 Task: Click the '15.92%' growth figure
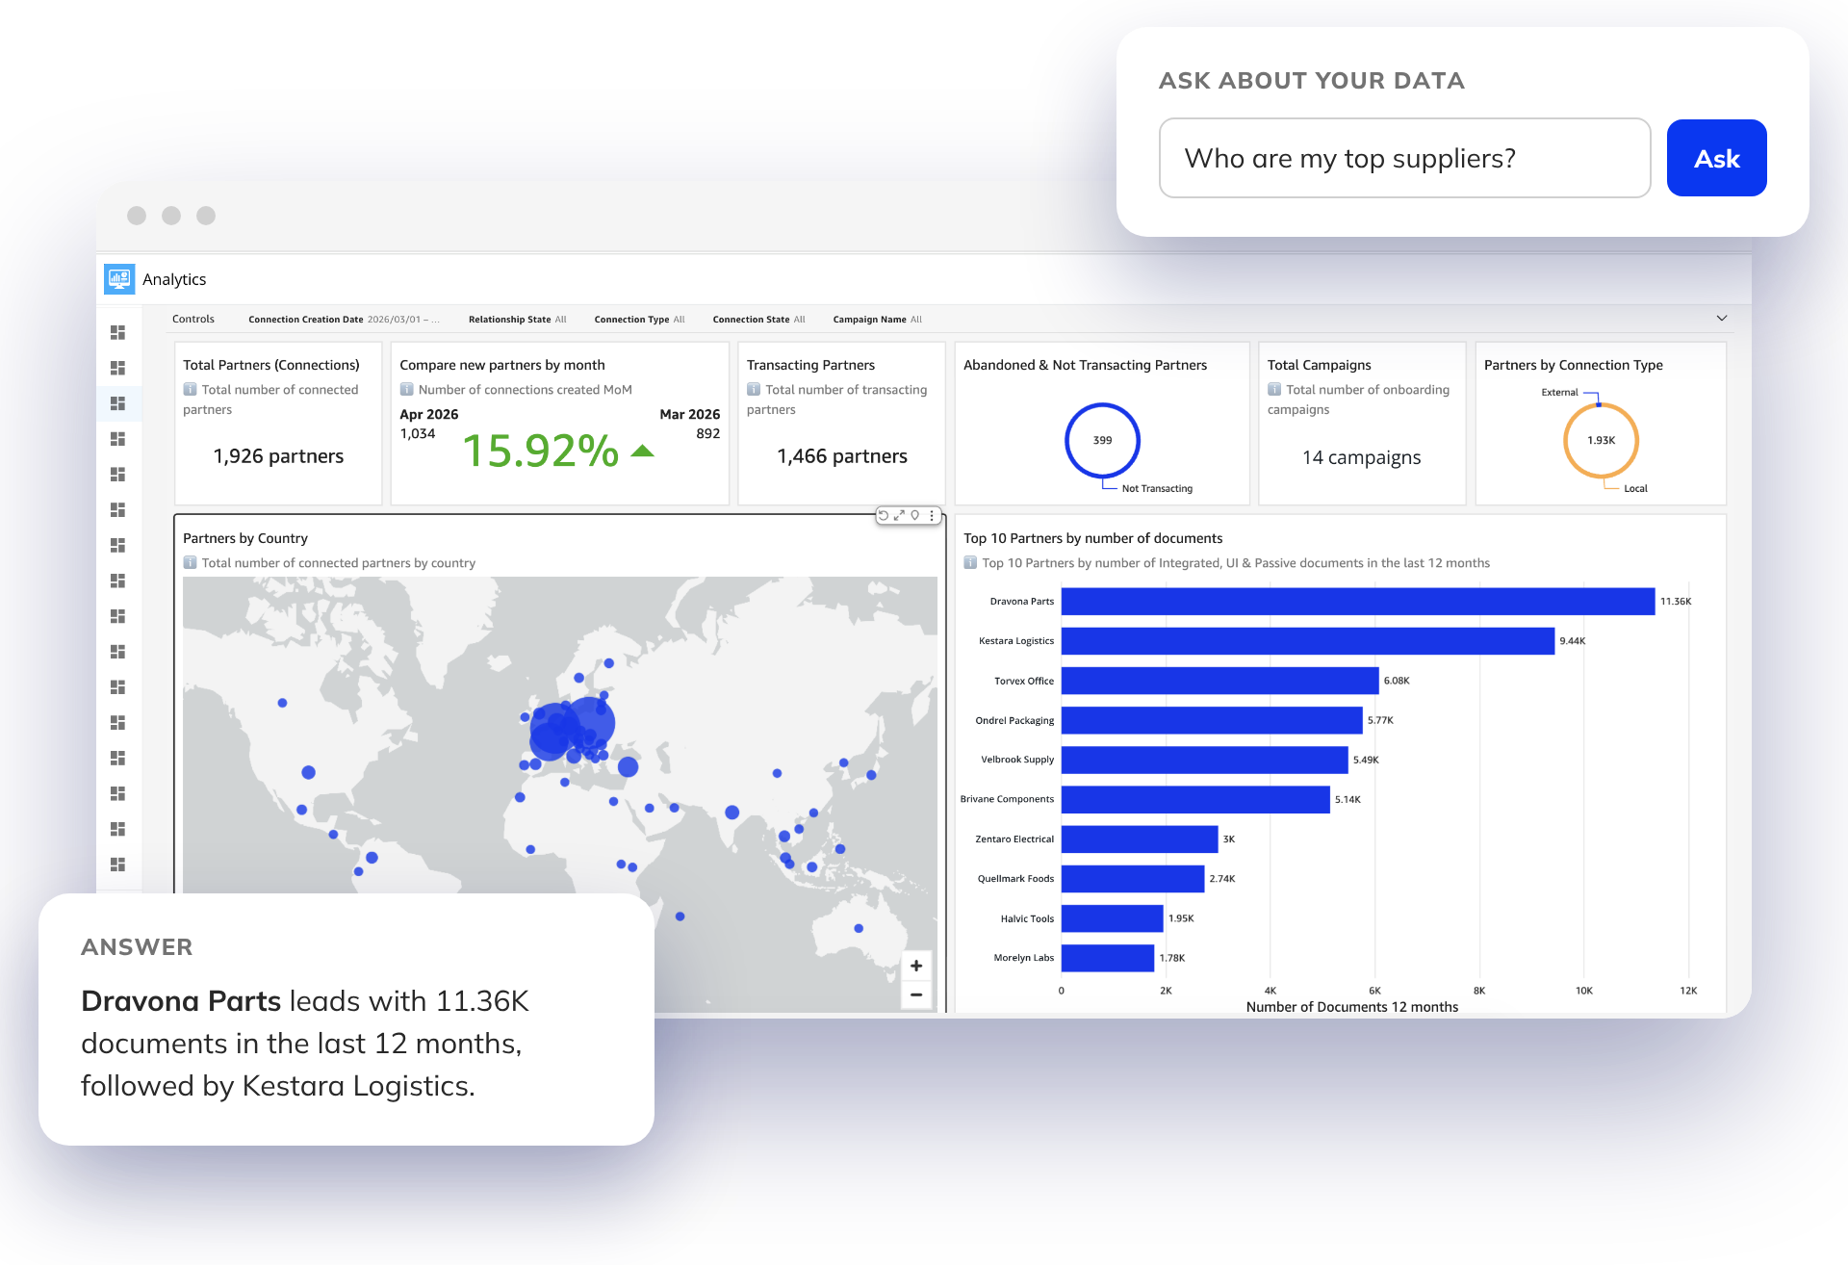(541, 451)
